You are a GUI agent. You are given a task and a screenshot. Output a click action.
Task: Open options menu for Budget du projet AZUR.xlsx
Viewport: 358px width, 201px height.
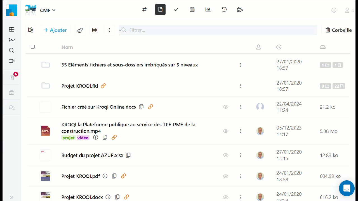[x=240, y=155]
